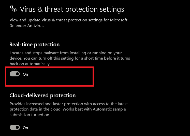Click the "submission turned on." text line
Viewport: 190px width, 136px height.
point(30,115)
